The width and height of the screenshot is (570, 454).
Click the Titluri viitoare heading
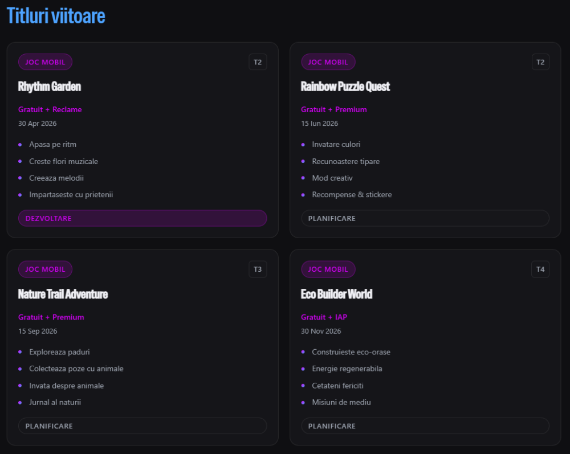click(56, 16)
